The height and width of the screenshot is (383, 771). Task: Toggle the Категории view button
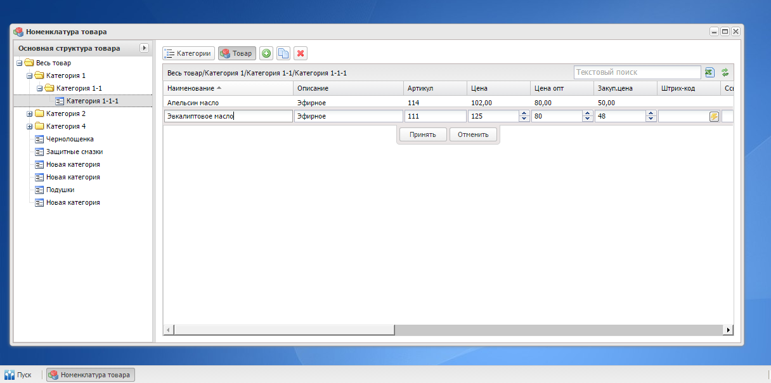click(x=188, y=54)
